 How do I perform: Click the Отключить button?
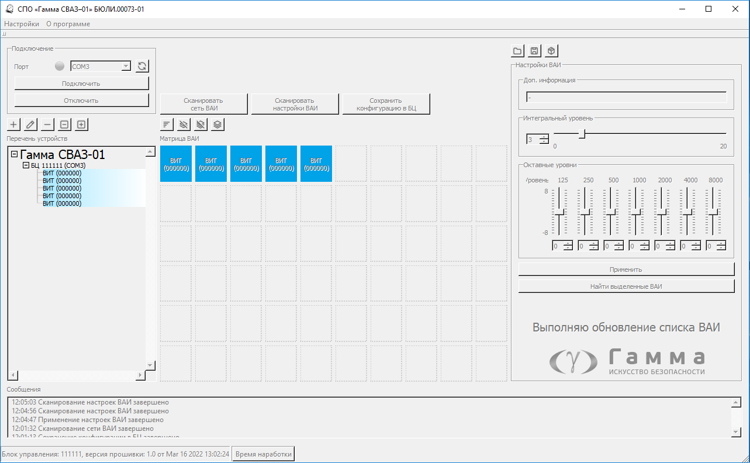81,101
